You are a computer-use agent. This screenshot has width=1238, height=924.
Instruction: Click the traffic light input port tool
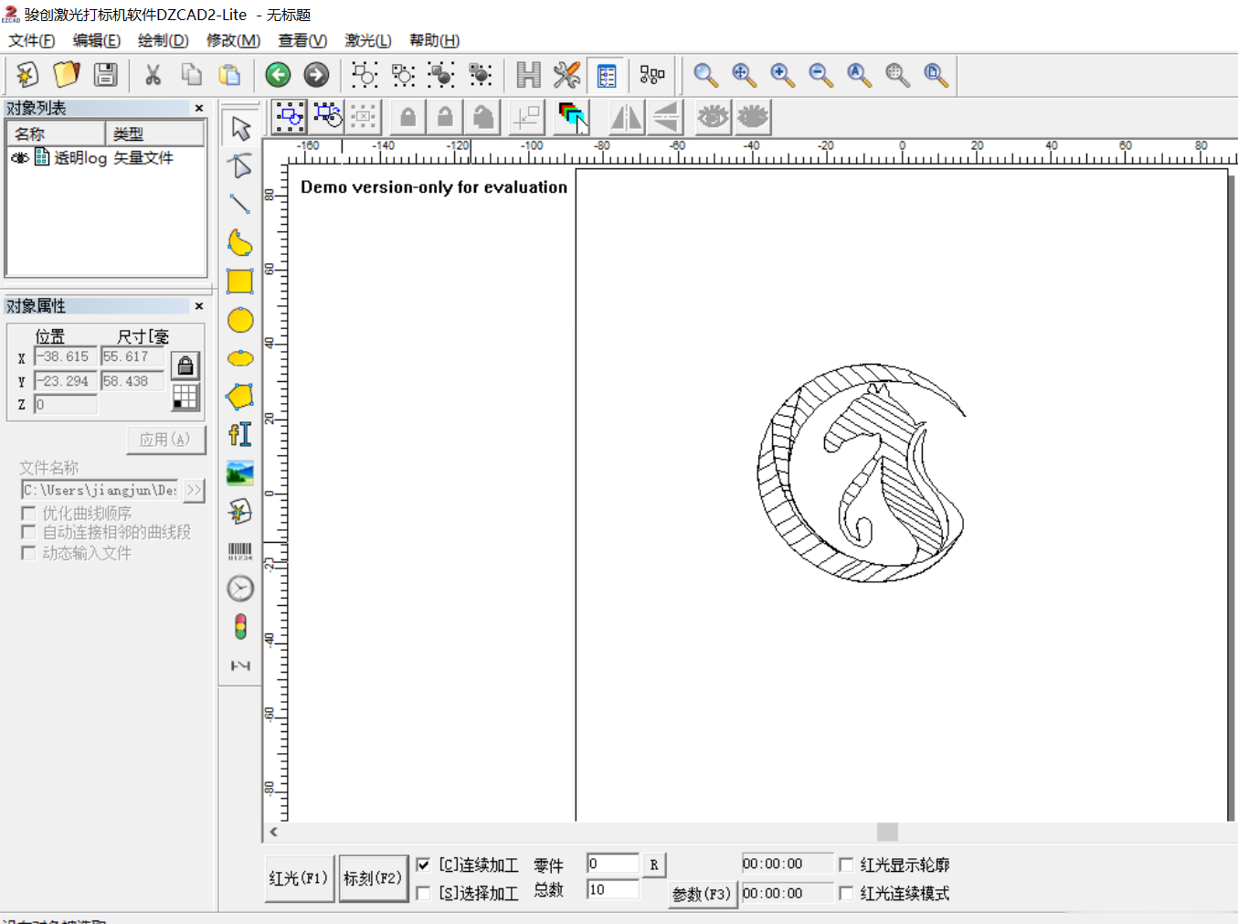240,627
